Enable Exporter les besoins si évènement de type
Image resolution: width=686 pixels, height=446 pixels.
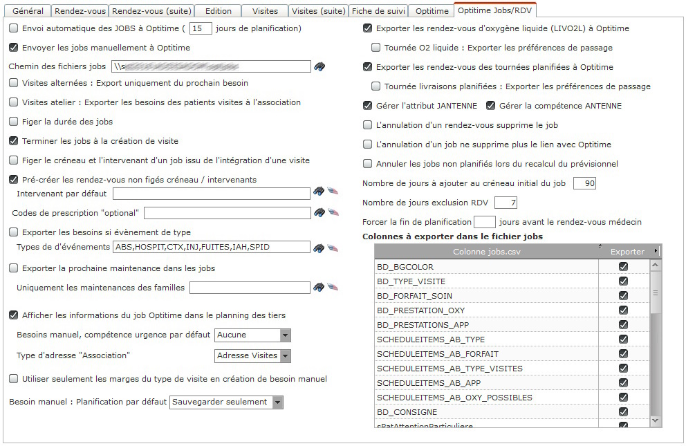[14, 232]
